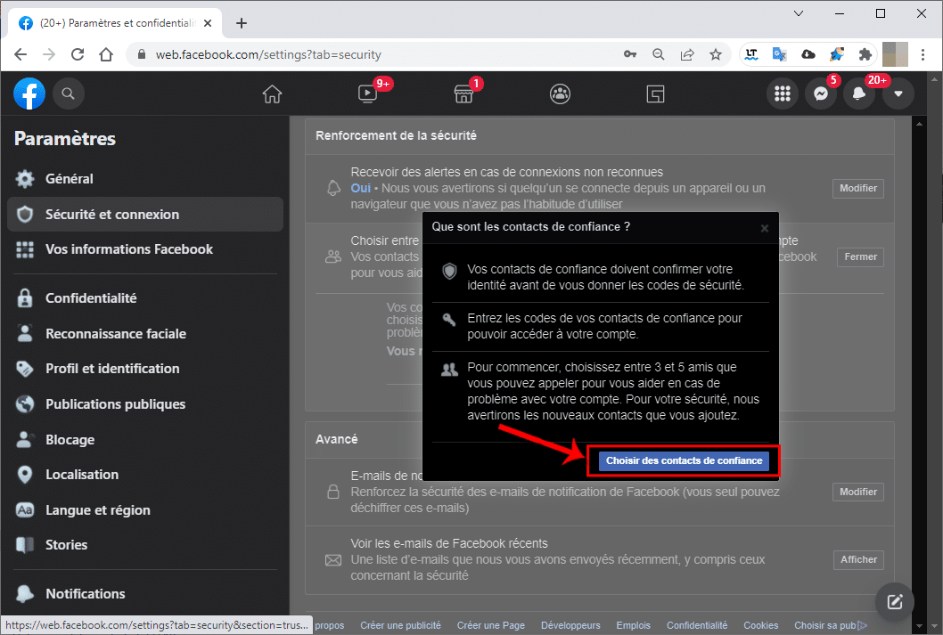Click the browser home icon
The width and height of the screenshot is (943, 635).
[x=106, y=54]
